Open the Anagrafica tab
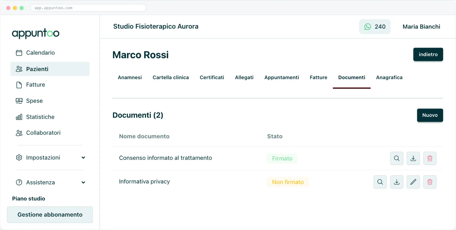This screenshot has width=456, height=230. 389,77
